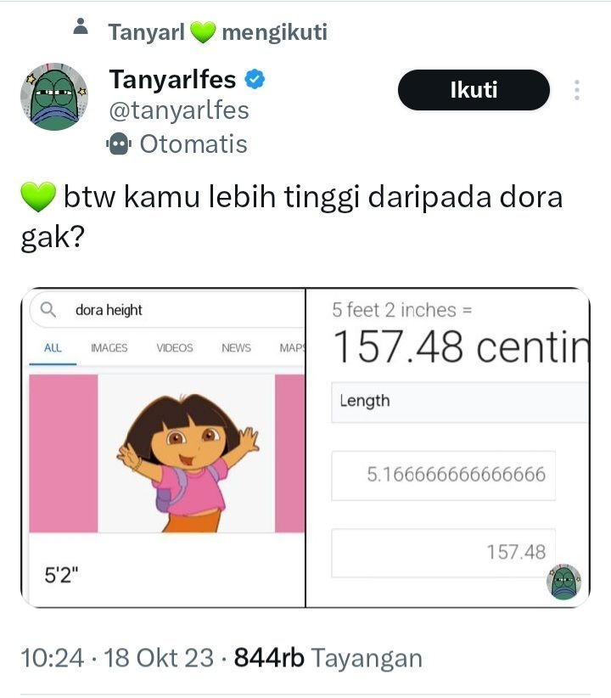Viewport: 611px width, 698px height.
Task: Click the person icon beside Tanyarl mengikuti
Action: (x=81, y=26)
